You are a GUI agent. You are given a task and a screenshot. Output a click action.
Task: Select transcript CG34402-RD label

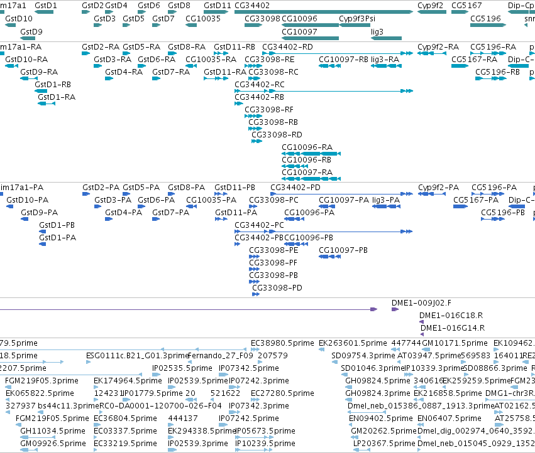tap(287, 47)
